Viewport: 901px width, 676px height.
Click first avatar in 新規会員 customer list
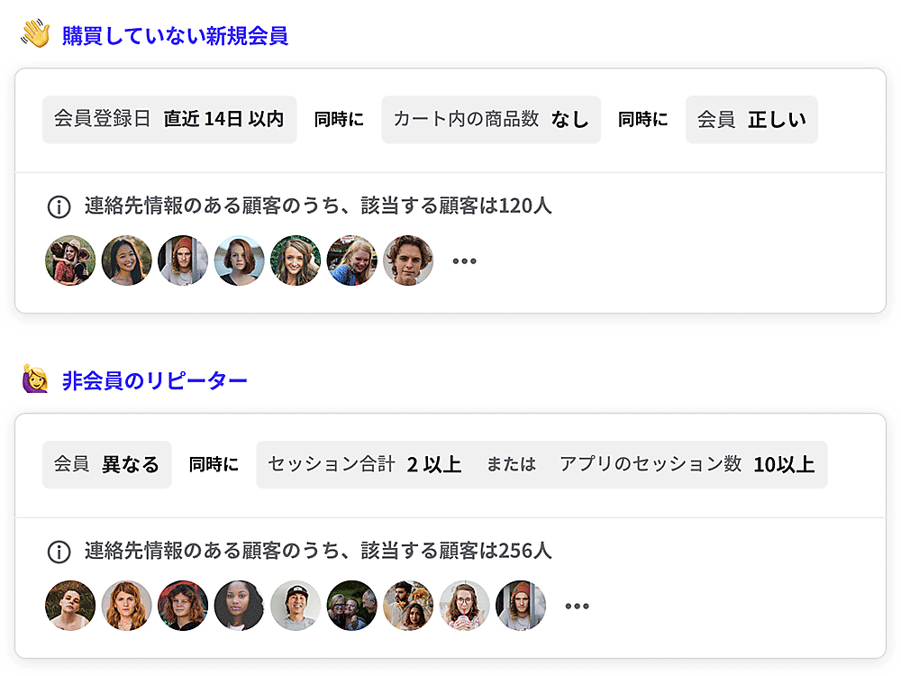(70, 260)
